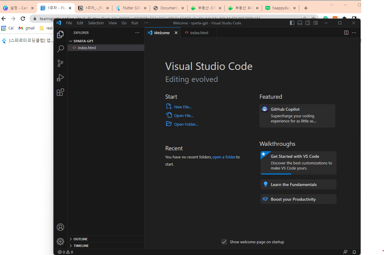Switch to the index.html editor tab

(x=199, y=33)
